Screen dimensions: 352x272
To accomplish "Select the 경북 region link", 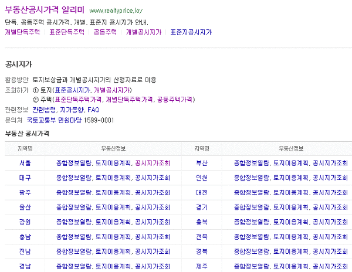I will coord(202,251).
